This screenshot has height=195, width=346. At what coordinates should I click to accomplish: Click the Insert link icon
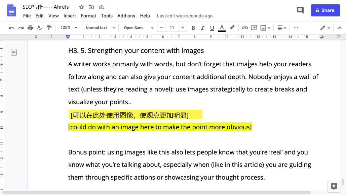(x=245, y=28)
